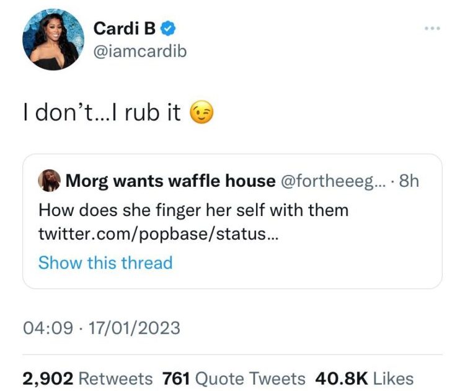Follow the twitter.com/popbase/status link
Image resolution: width=465 pixels, height=391 pixels.
pos(154,235)
